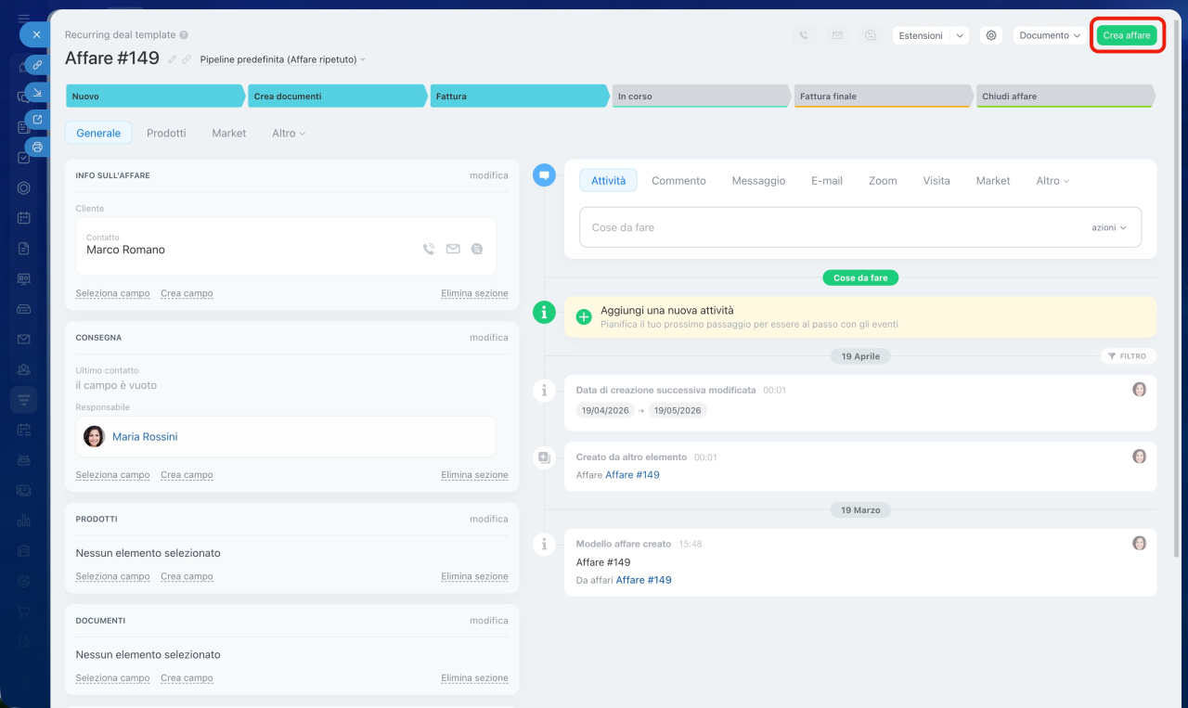Screen dimensions: 1188x708
Task: Open the deal in a new window
Action: [x=37, y=119]
